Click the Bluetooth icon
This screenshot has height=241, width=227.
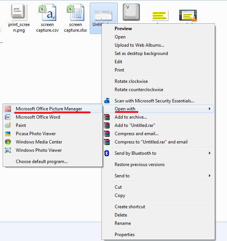click(x=107, y=153)
